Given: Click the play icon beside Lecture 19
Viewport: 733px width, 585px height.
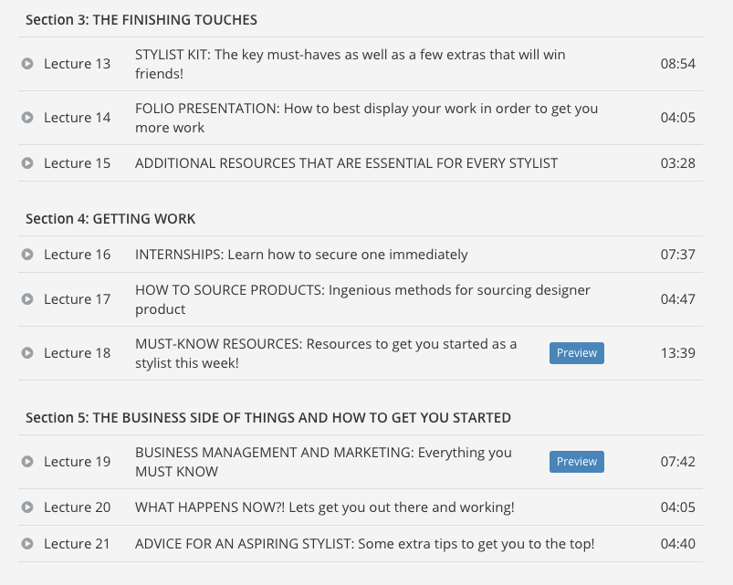Looking at the screenshot, I should point(27,462).
